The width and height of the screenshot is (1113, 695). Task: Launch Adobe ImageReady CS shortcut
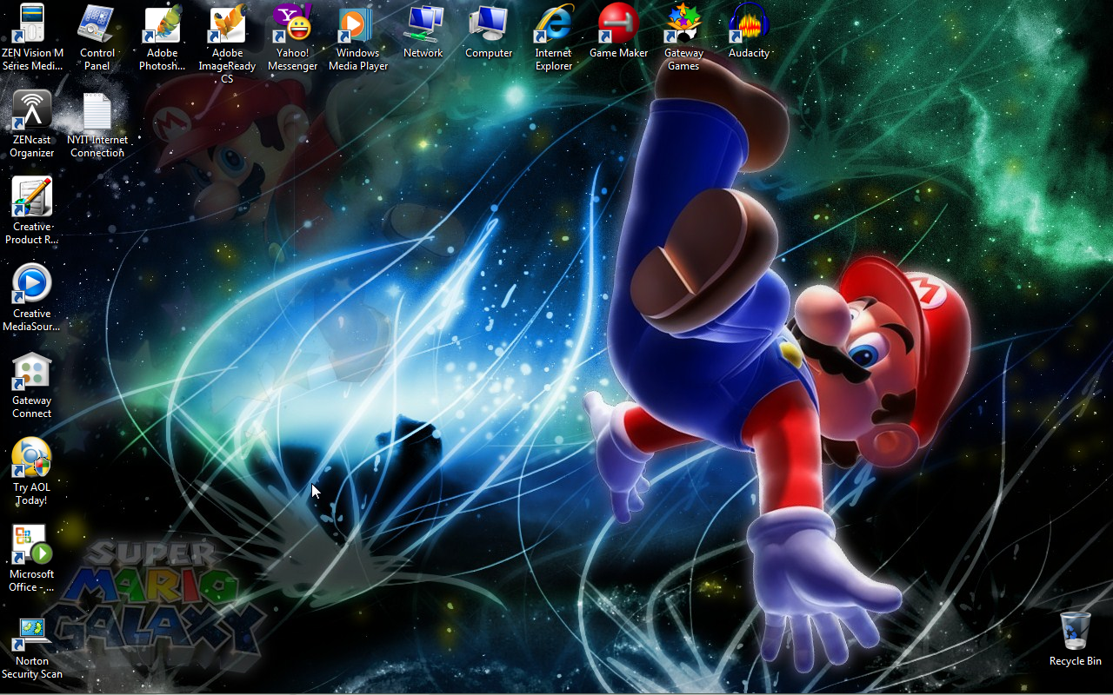click(228, 24)
